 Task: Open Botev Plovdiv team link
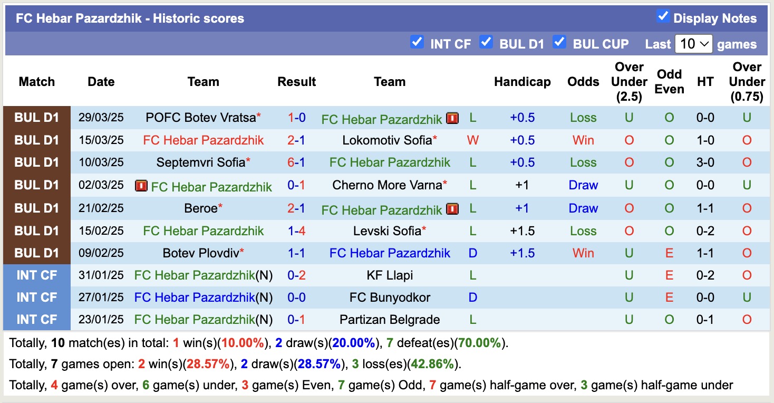(201, 253)
